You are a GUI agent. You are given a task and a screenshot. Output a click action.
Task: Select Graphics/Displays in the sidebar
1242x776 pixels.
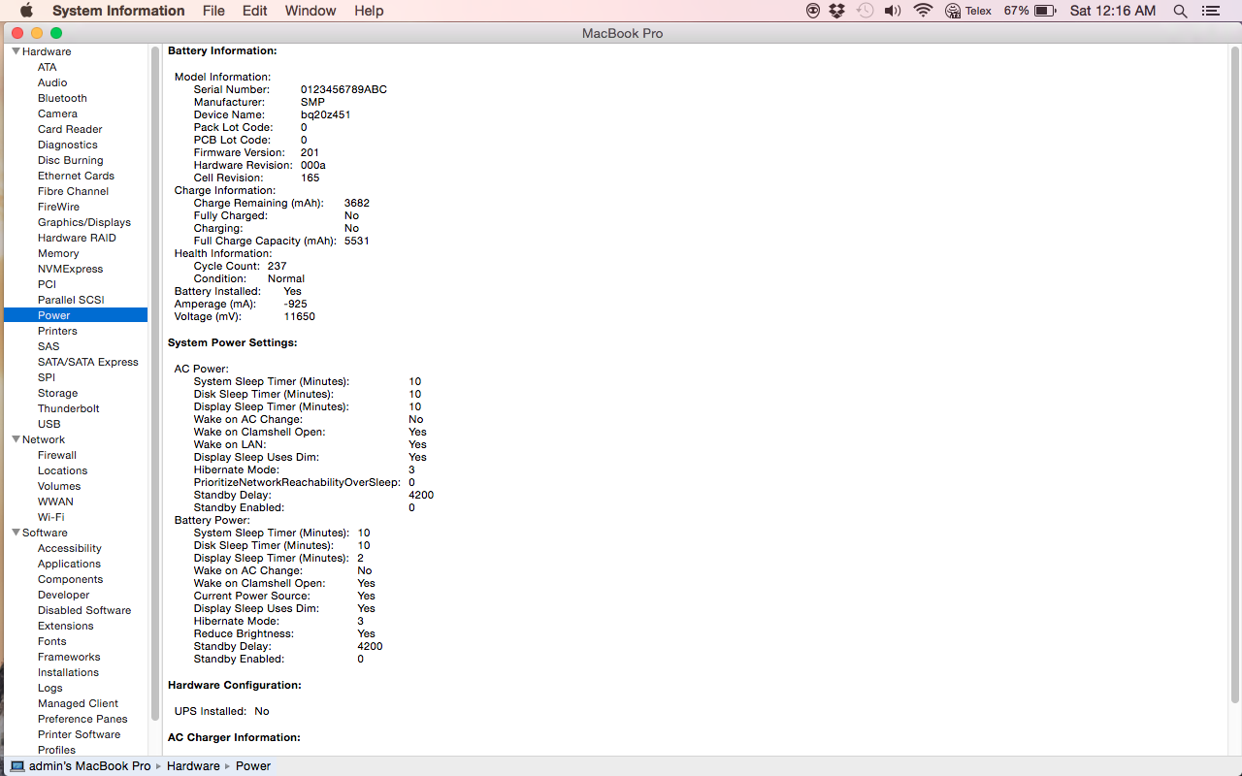83,222
